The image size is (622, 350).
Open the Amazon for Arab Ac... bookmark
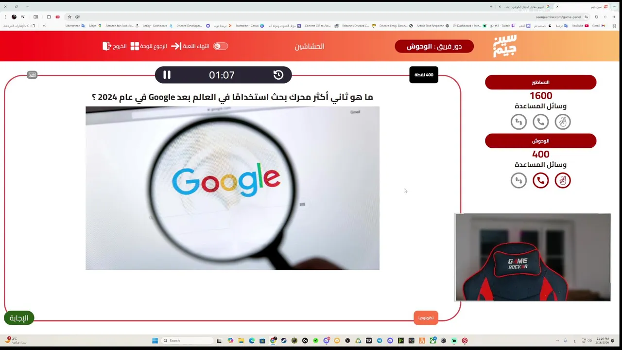point(122,25)
